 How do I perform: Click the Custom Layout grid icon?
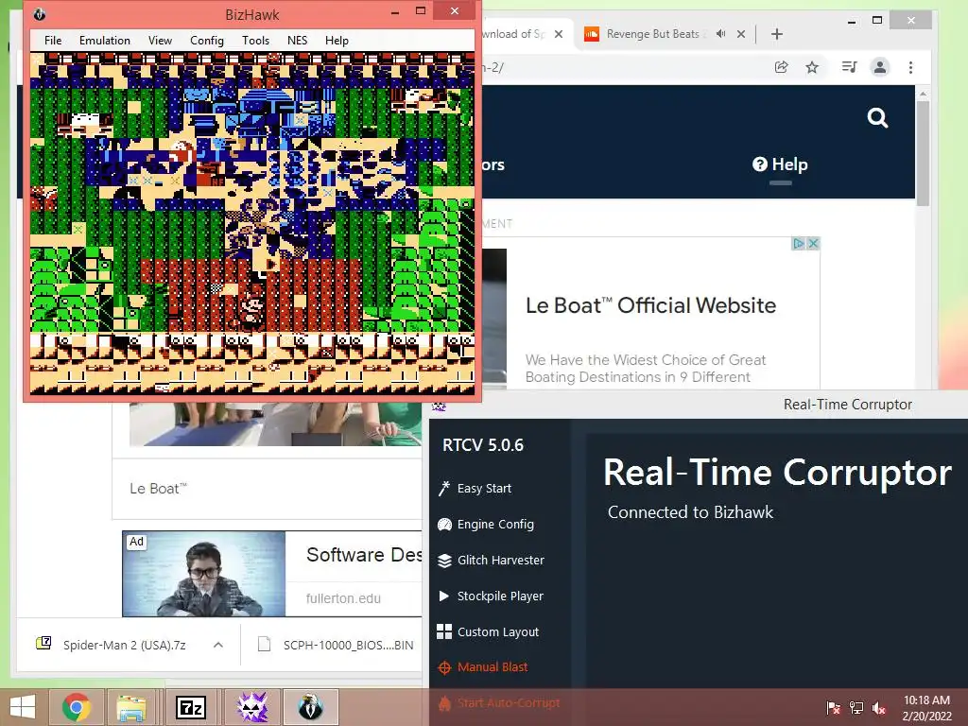tap(444, 631)
